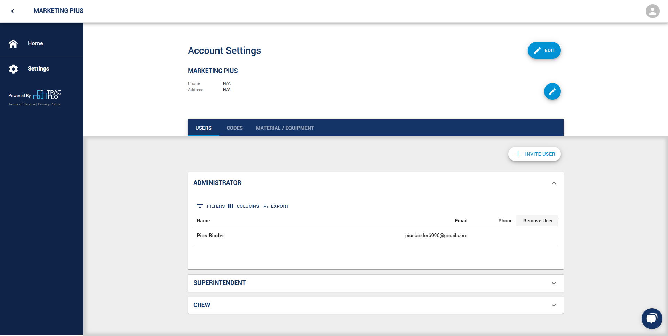
Task: Open the TracFlo logo link
Action: tap(47, 95)
